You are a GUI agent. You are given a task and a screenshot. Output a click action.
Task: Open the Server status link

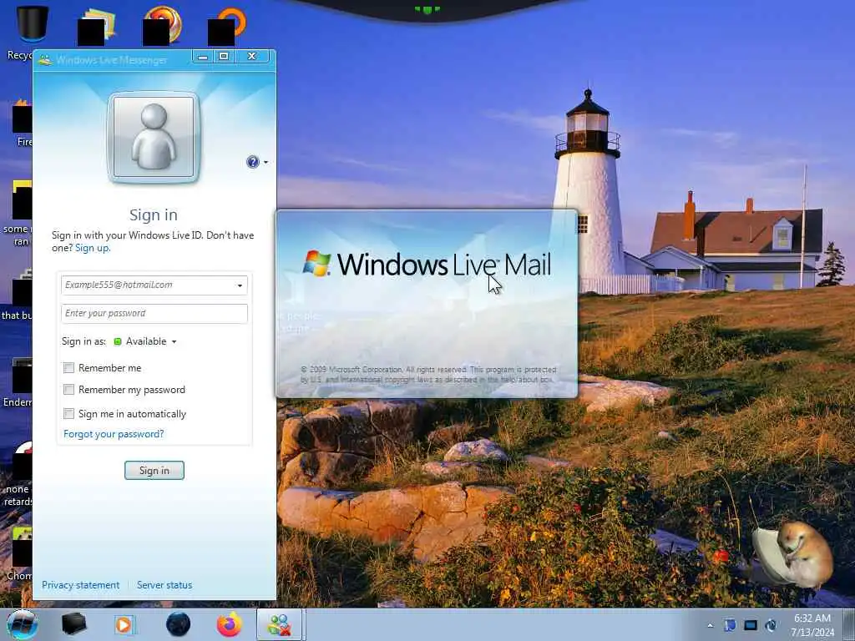point(164,585)
